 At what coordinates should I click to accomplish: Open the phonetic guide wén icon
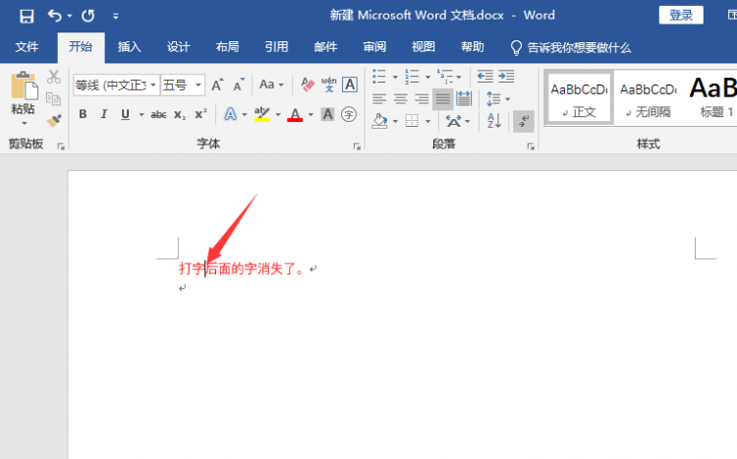click(328, 85)
